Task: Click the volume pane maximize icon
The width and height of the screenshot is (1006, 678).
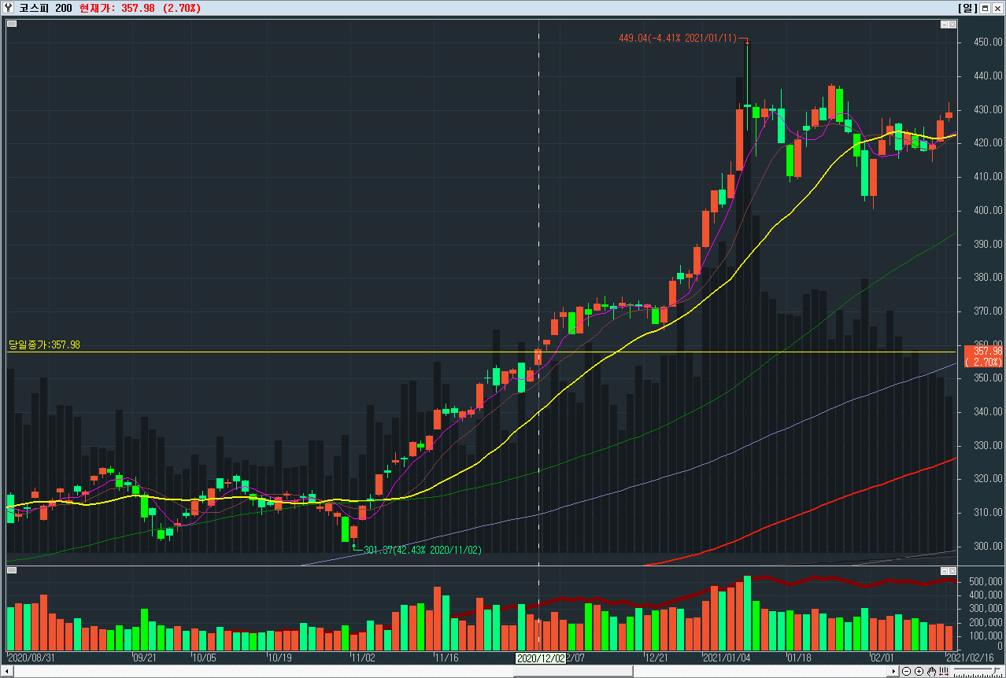Action: pyautogui.click(x=945, y=569)
